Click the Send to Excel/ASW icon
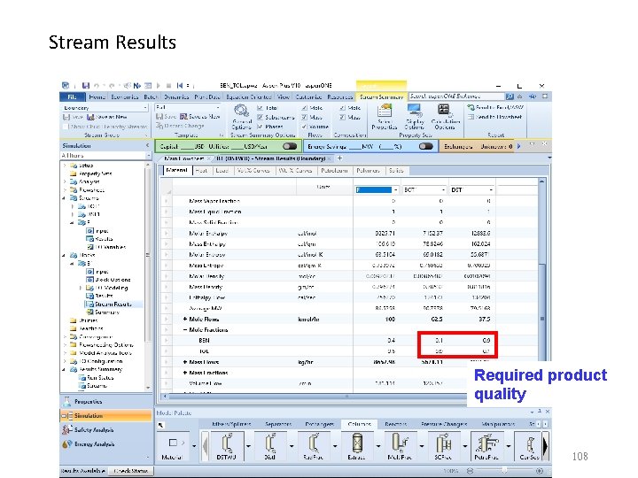The image size is (638, 478). (471, 107)
